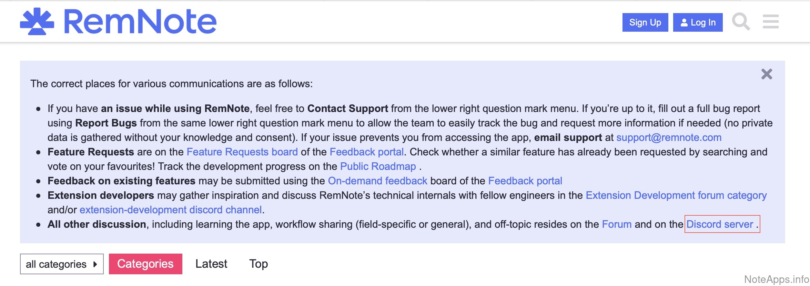Click the RemNote logo icon
810x286 pixels.
[x=37, y=21]
